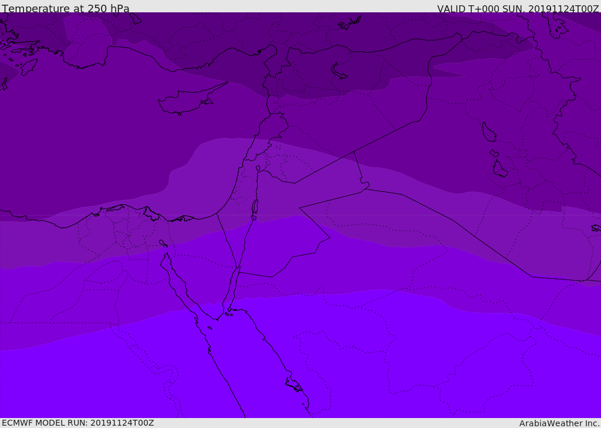The image size is (601, 428).
Task: Click the island of Cyprus on the map
Action: (x=192, y=100)
